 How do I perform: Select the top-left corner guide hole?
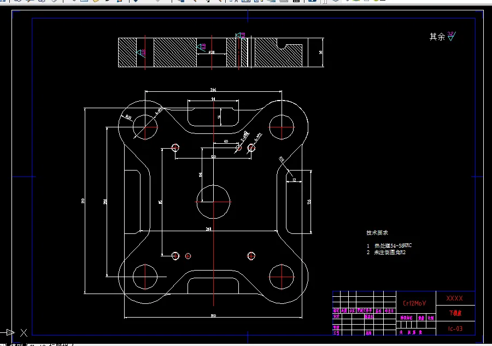[145, 127]
